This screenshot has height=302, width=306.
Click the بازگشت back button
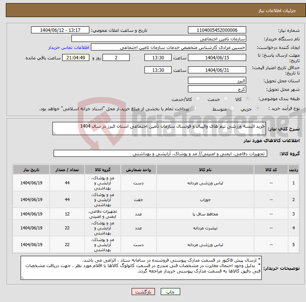pyautogui.click(x=143, y=292)
